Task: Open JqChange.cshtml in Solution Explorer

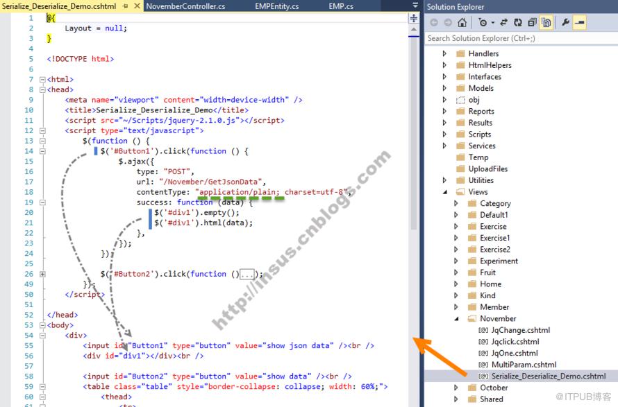Action: (x=521, y=330)
